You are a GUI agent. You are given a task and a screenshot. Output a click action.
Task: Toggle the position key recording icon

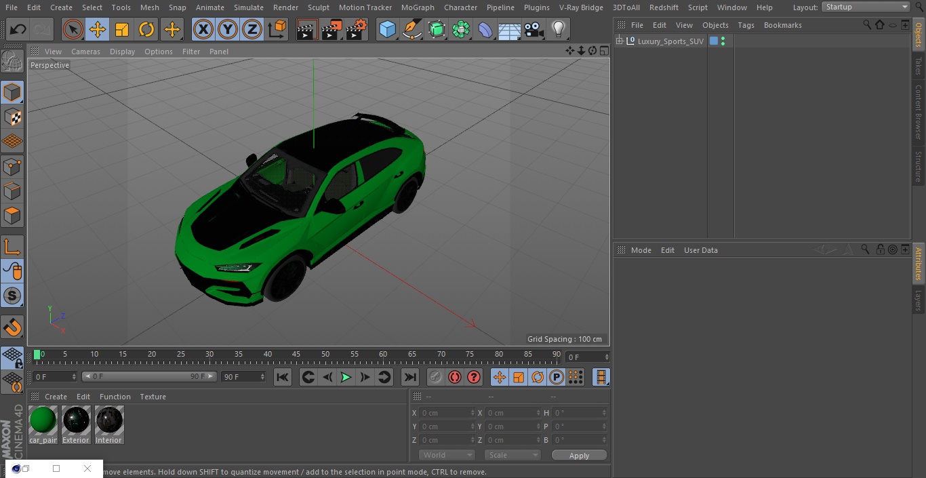[x=500, y=377]
